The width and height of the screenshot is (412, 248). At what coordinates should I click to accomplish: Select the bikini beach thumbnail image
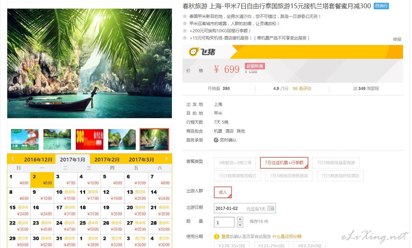tap(25, 139)
